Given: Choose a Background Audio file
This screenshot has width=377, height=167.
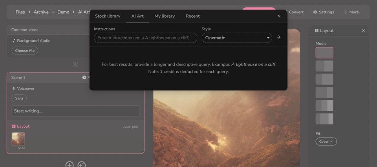Looking at the screenshot, I should [x=25, y=51].
